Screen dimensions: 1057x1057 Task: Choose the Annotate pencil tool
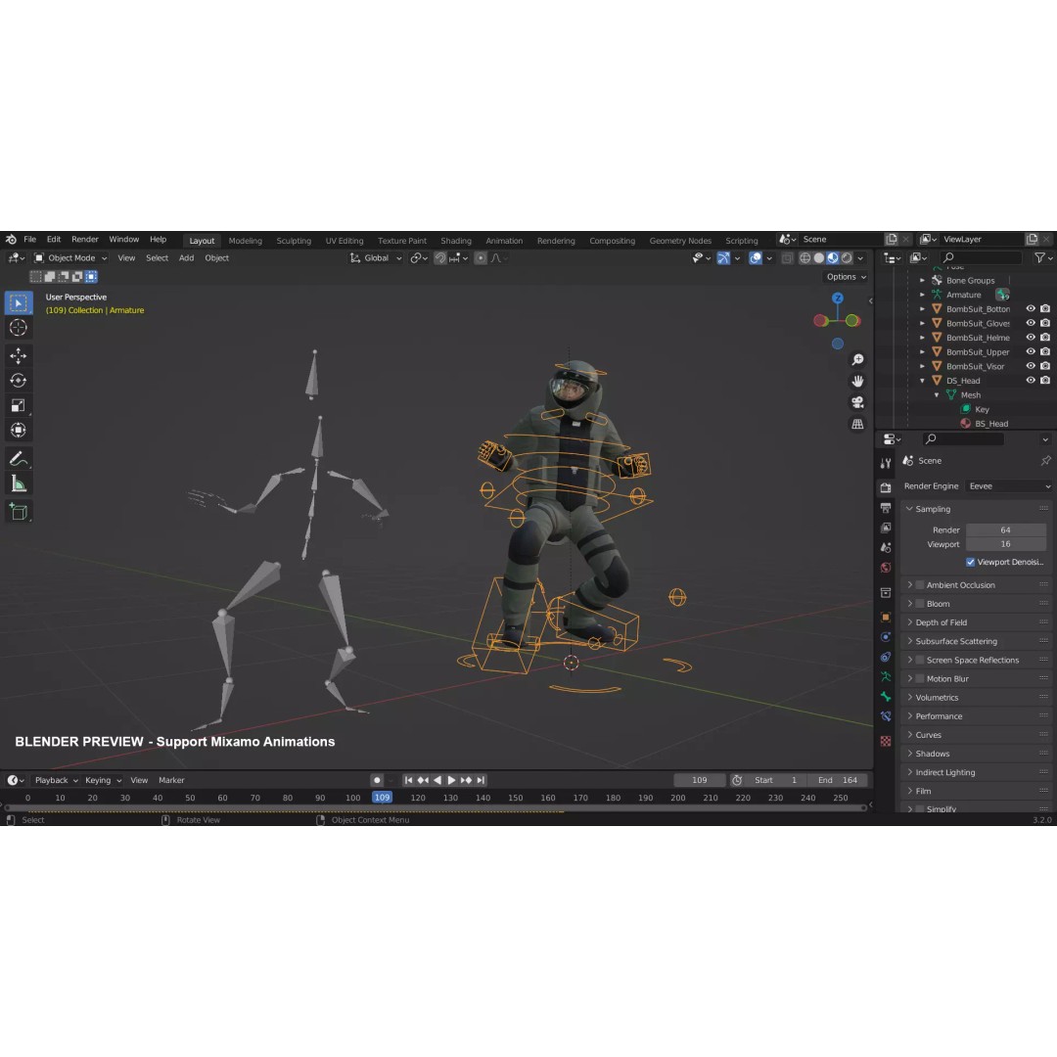[19, 459]
